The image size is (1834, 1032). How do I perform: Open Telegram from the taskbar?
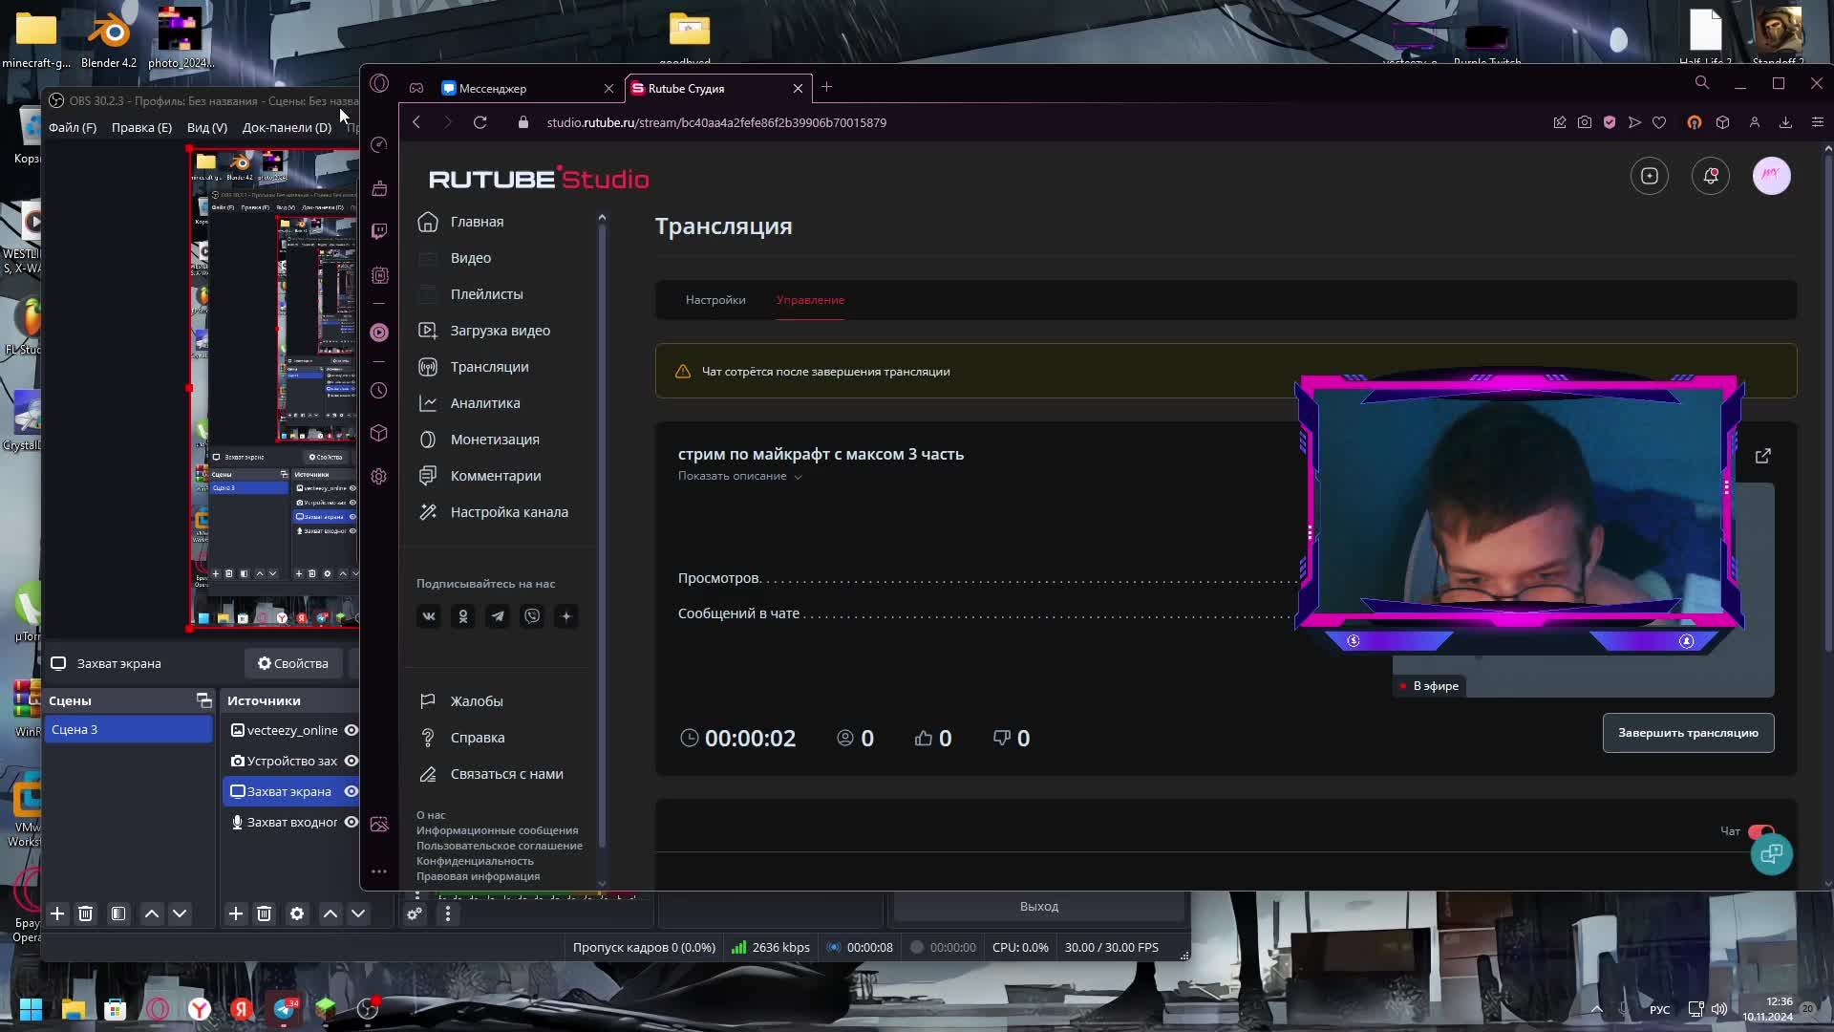tap(285, 1009)
